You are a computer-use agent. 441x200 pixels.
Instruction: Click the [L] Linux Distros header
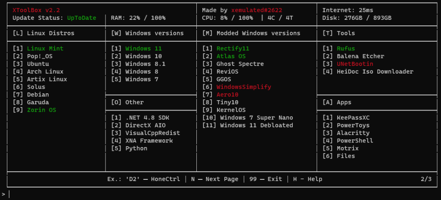coord(43,33)
